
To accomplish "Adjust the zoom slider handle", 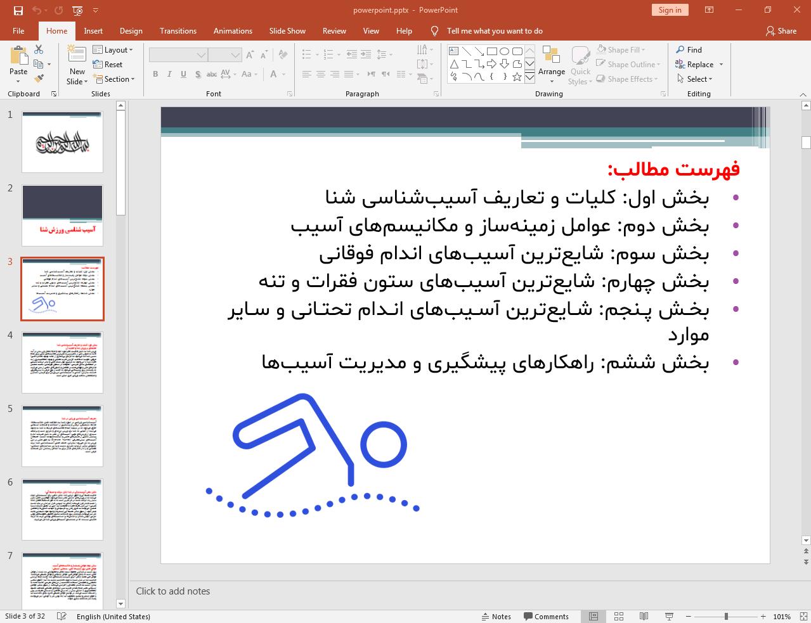I will coord(726,617).
